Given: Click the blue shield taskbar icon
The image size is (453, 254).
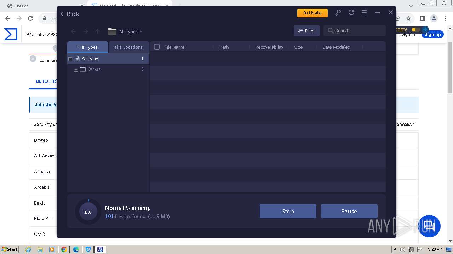Looking at the screenshot, I should pyautogui.click(x=88, y=249).
